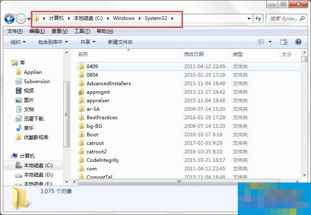Select the 0804 folder icon
Screen dimensions: 311x215
[x=81, y=75]
